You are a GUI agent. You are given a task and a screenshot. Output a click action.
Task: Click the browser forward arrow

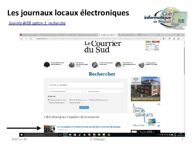(26, 39)
